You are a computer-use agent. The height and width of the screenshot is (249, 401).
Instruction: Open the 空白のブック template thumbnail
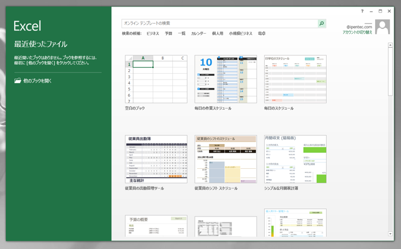tap(156, 79)
